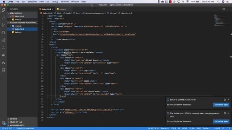Click the LF end-of-line status item
This screenshot has height=130, width=232.
pos(179,129)
